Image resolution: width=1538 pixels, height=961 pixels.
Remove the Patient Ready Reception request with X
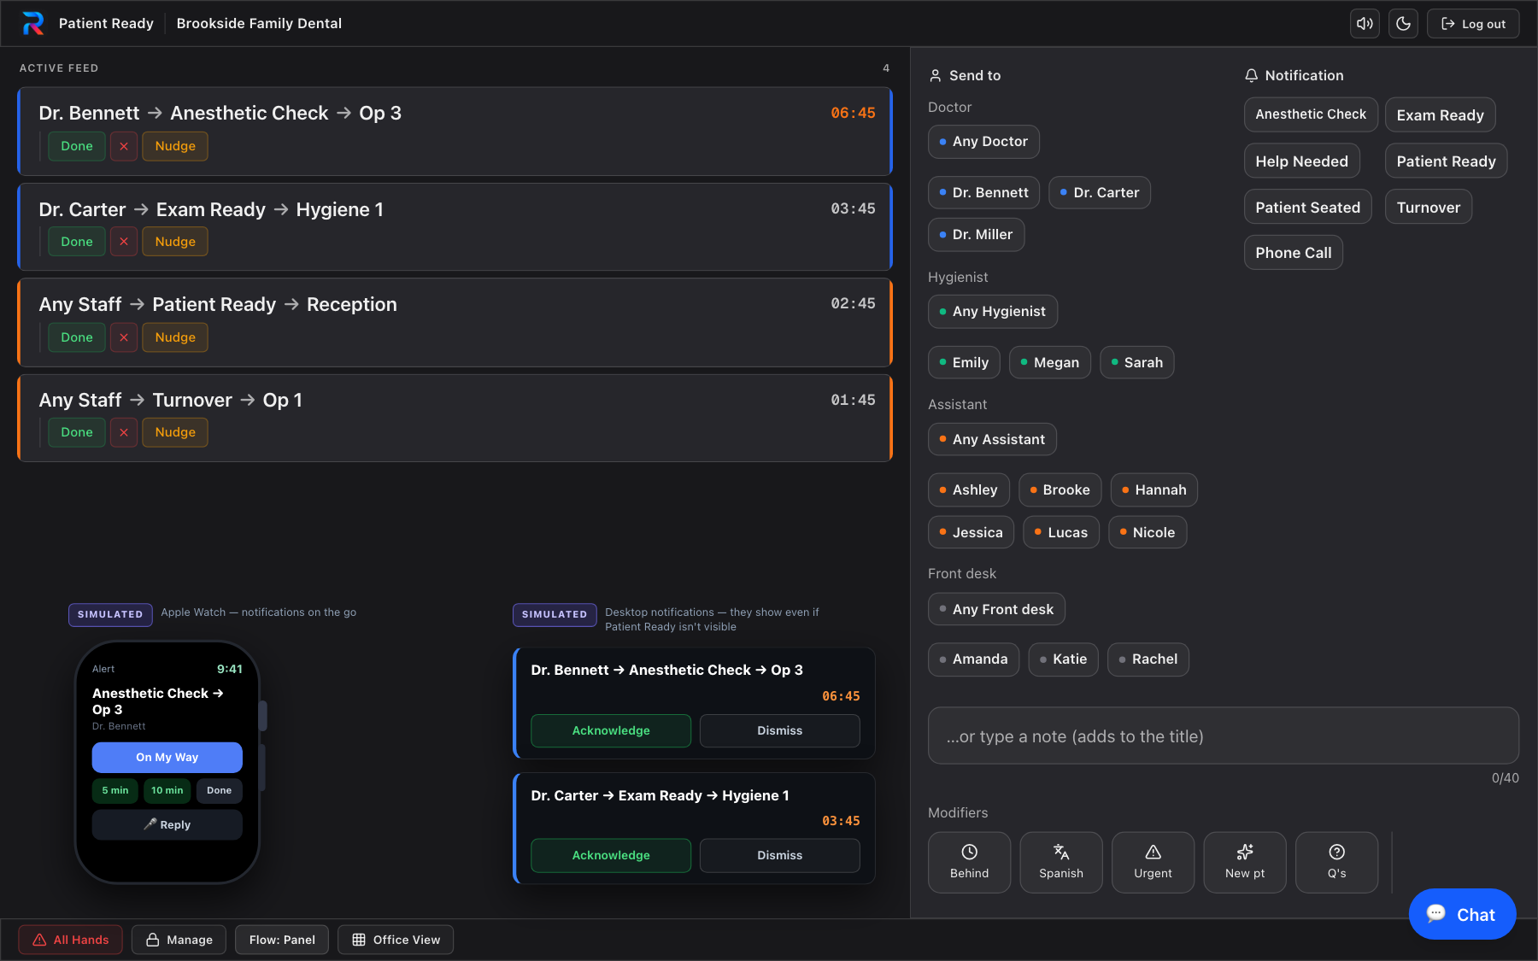pyautogui.click(x=124, y=337)
